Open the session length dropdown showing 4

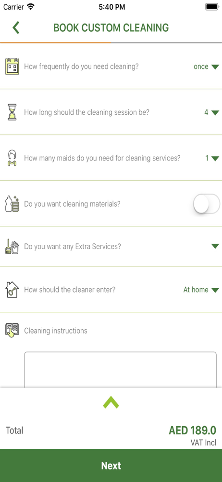(211, 112)
